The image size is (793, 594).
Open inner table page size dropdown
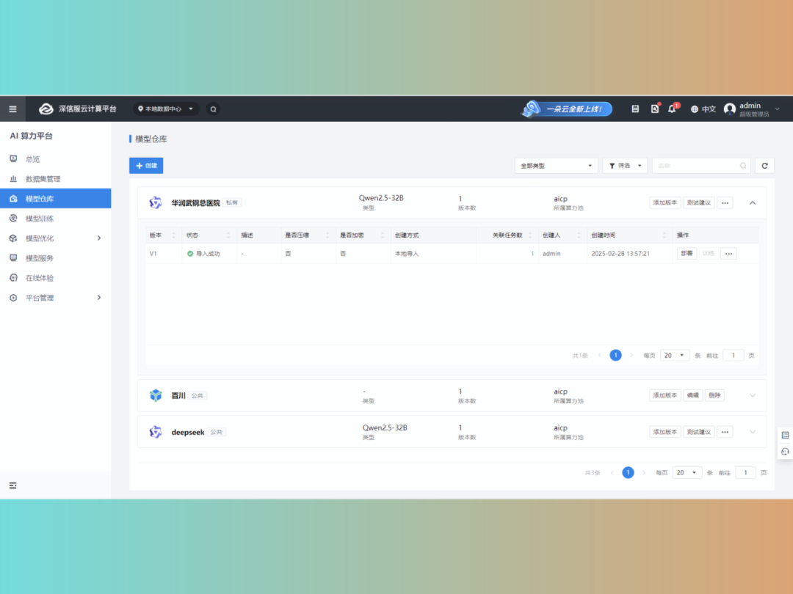tap(675, 356)
